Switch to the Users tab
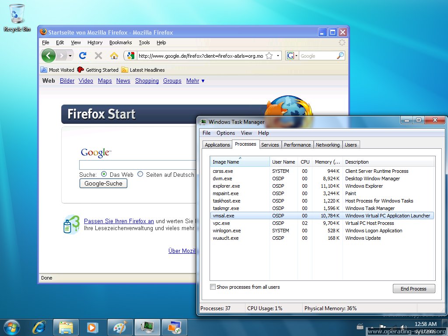This screenshot has height=336, width=448. coord(350,144)
